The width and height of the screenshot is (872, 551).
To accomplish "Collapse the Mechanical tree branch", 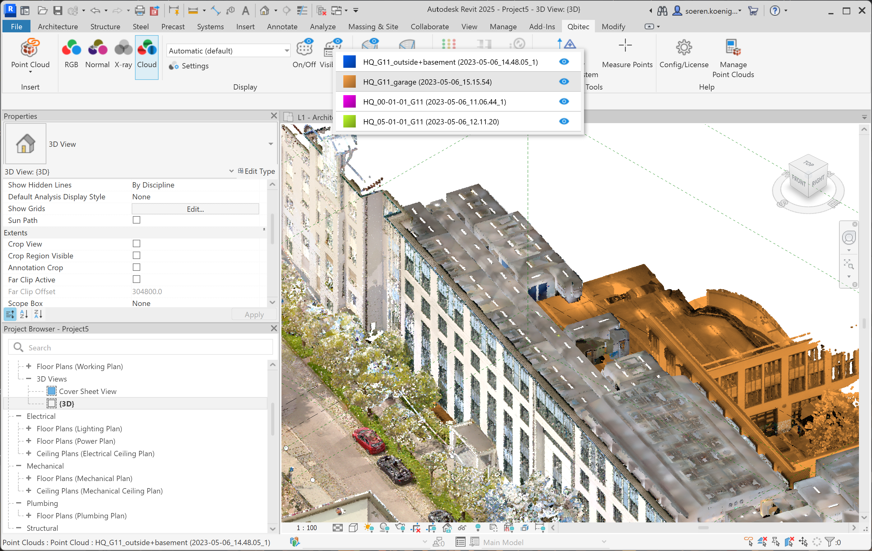I will (19, 466).
